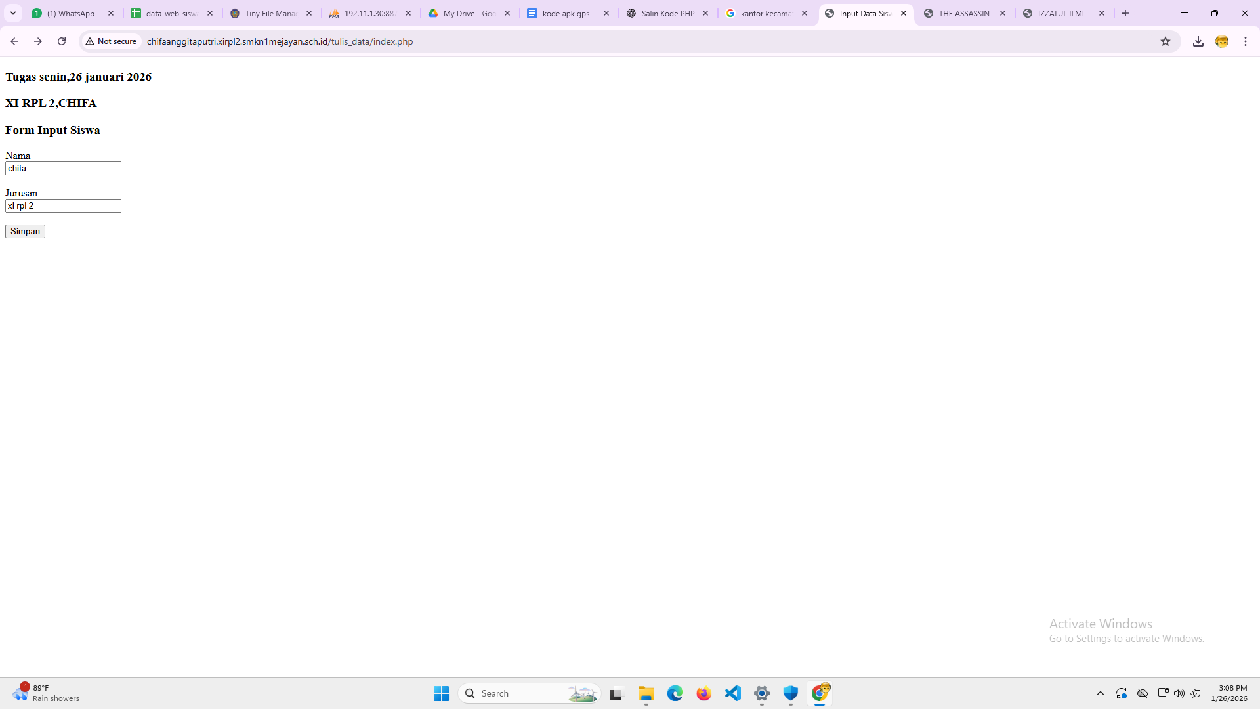Viewport: 1260px width, 709px height.
Task: Switch to the Tiny File Manager tab
Action: (270, 13)
